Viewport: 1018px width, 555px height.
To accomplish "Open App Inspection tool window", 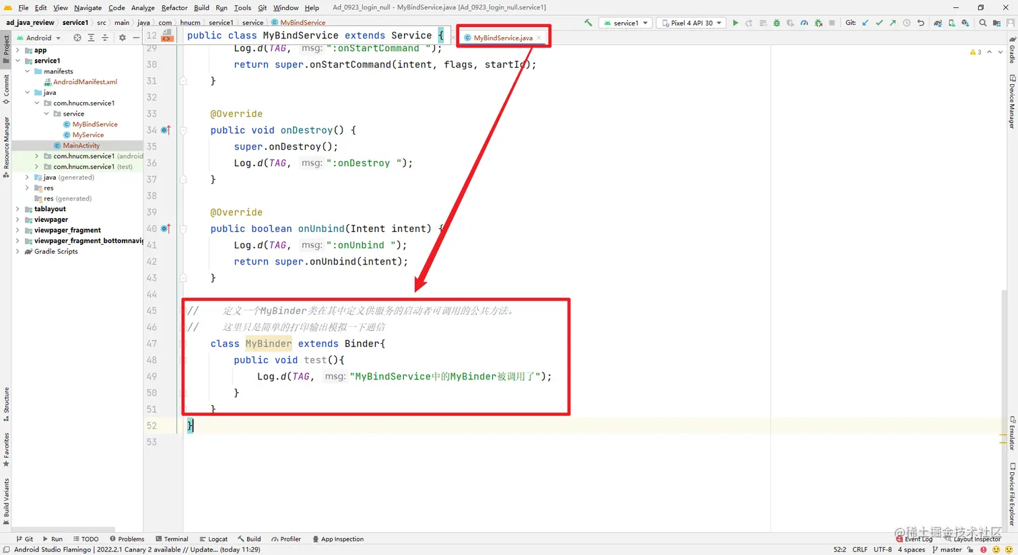I will [338, 539].
